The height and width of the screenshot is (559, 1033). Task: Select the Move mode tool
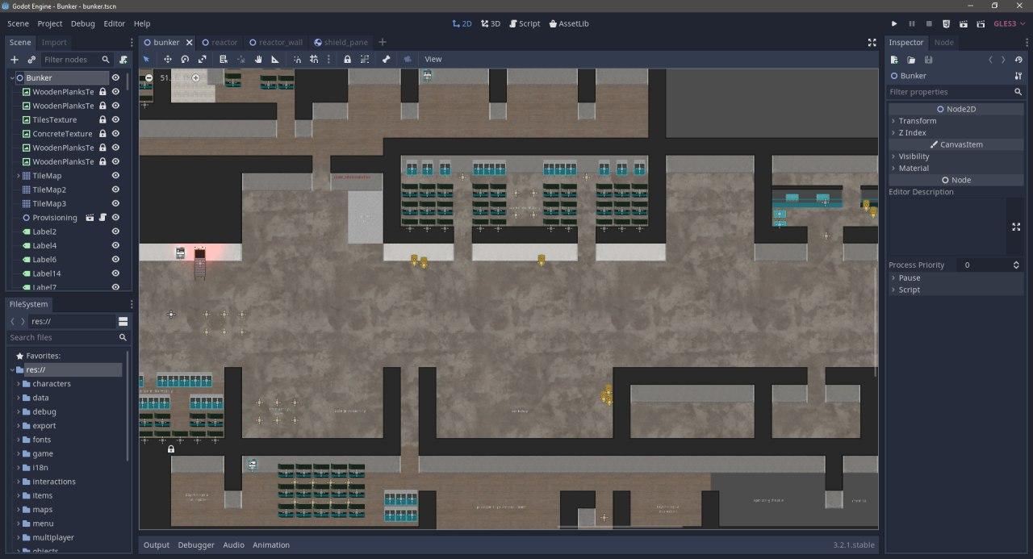click(x=168, y=59)
